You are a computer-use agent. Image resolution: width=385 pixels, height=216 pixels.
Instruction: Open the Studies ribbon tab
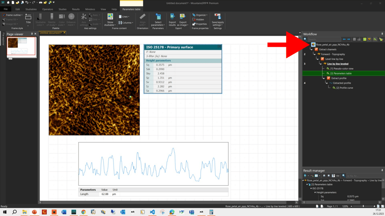point(62,9)
